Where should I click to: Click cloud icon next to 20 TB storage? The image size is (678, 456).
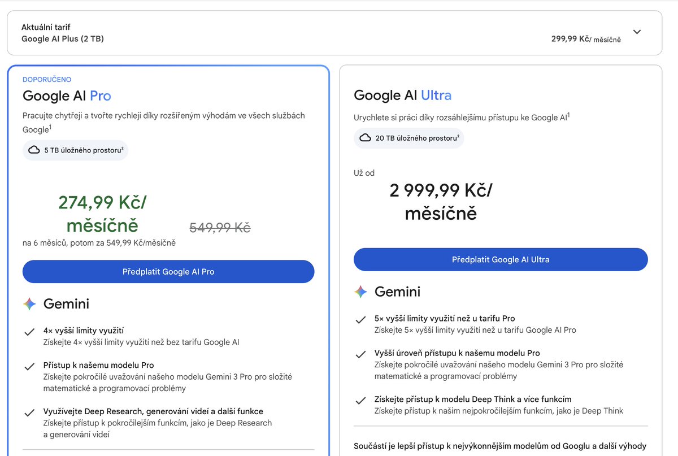click(x=366, y=138)
